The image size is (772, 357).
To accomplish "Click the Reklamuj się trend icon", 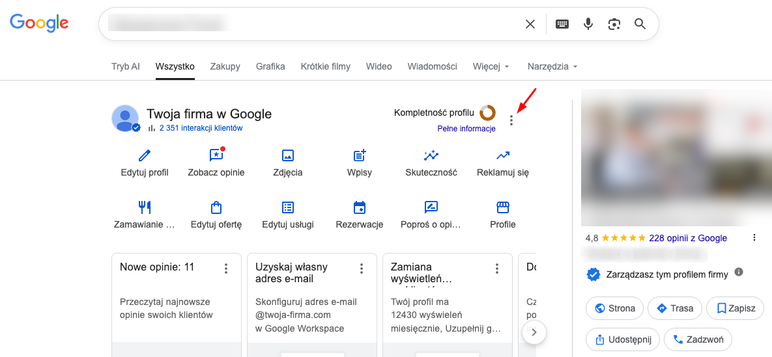I will pyautogui.click(x=503, y=156).
